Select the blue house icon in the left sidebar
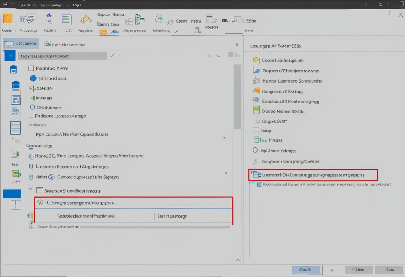This screenshot has height=277, width=405. 13,69
